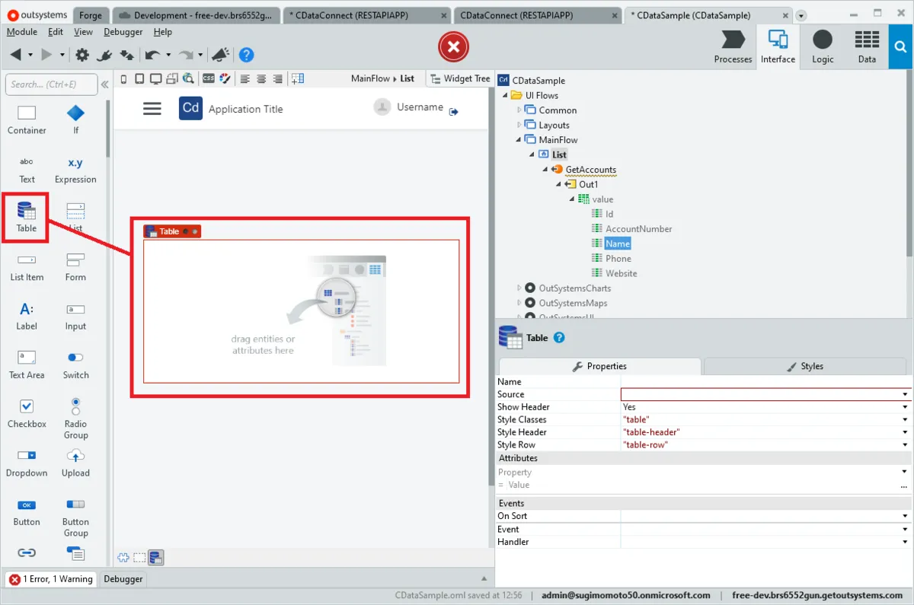The width and height of the screenshot is (914, 605).
Task: Open the Processes layer
Action: click(733, 46)
